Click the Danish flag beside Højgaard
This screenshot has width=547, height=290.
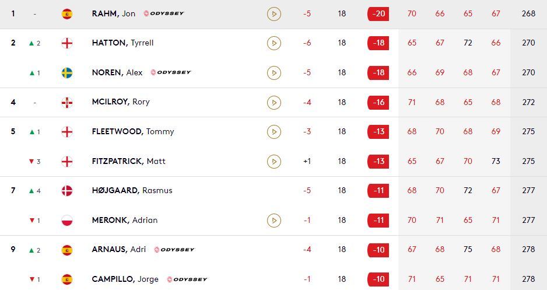click(x=67, y=191)
